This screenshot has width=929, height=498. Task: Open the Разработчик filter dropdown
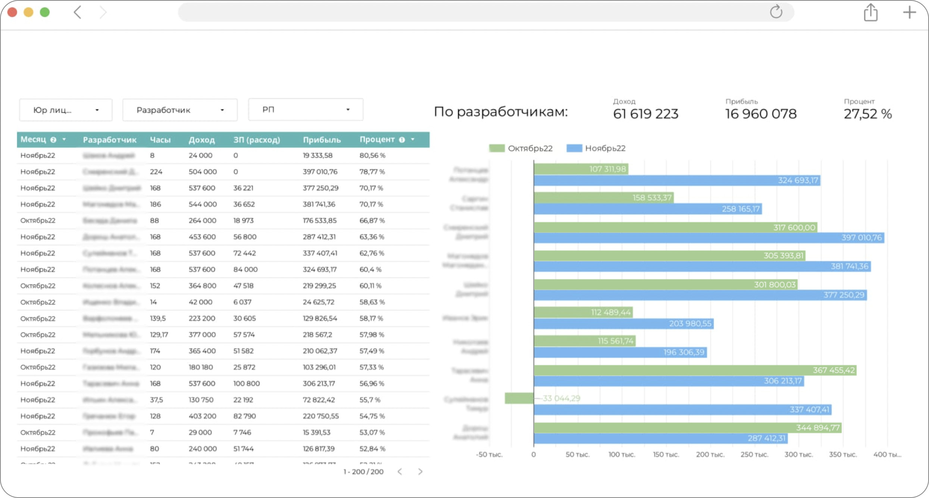pyautogui.click(x=180, y=110)
